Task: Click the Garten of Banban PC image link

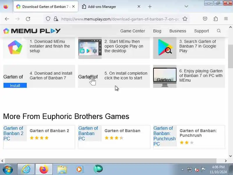Action: (x=90, y=133)
